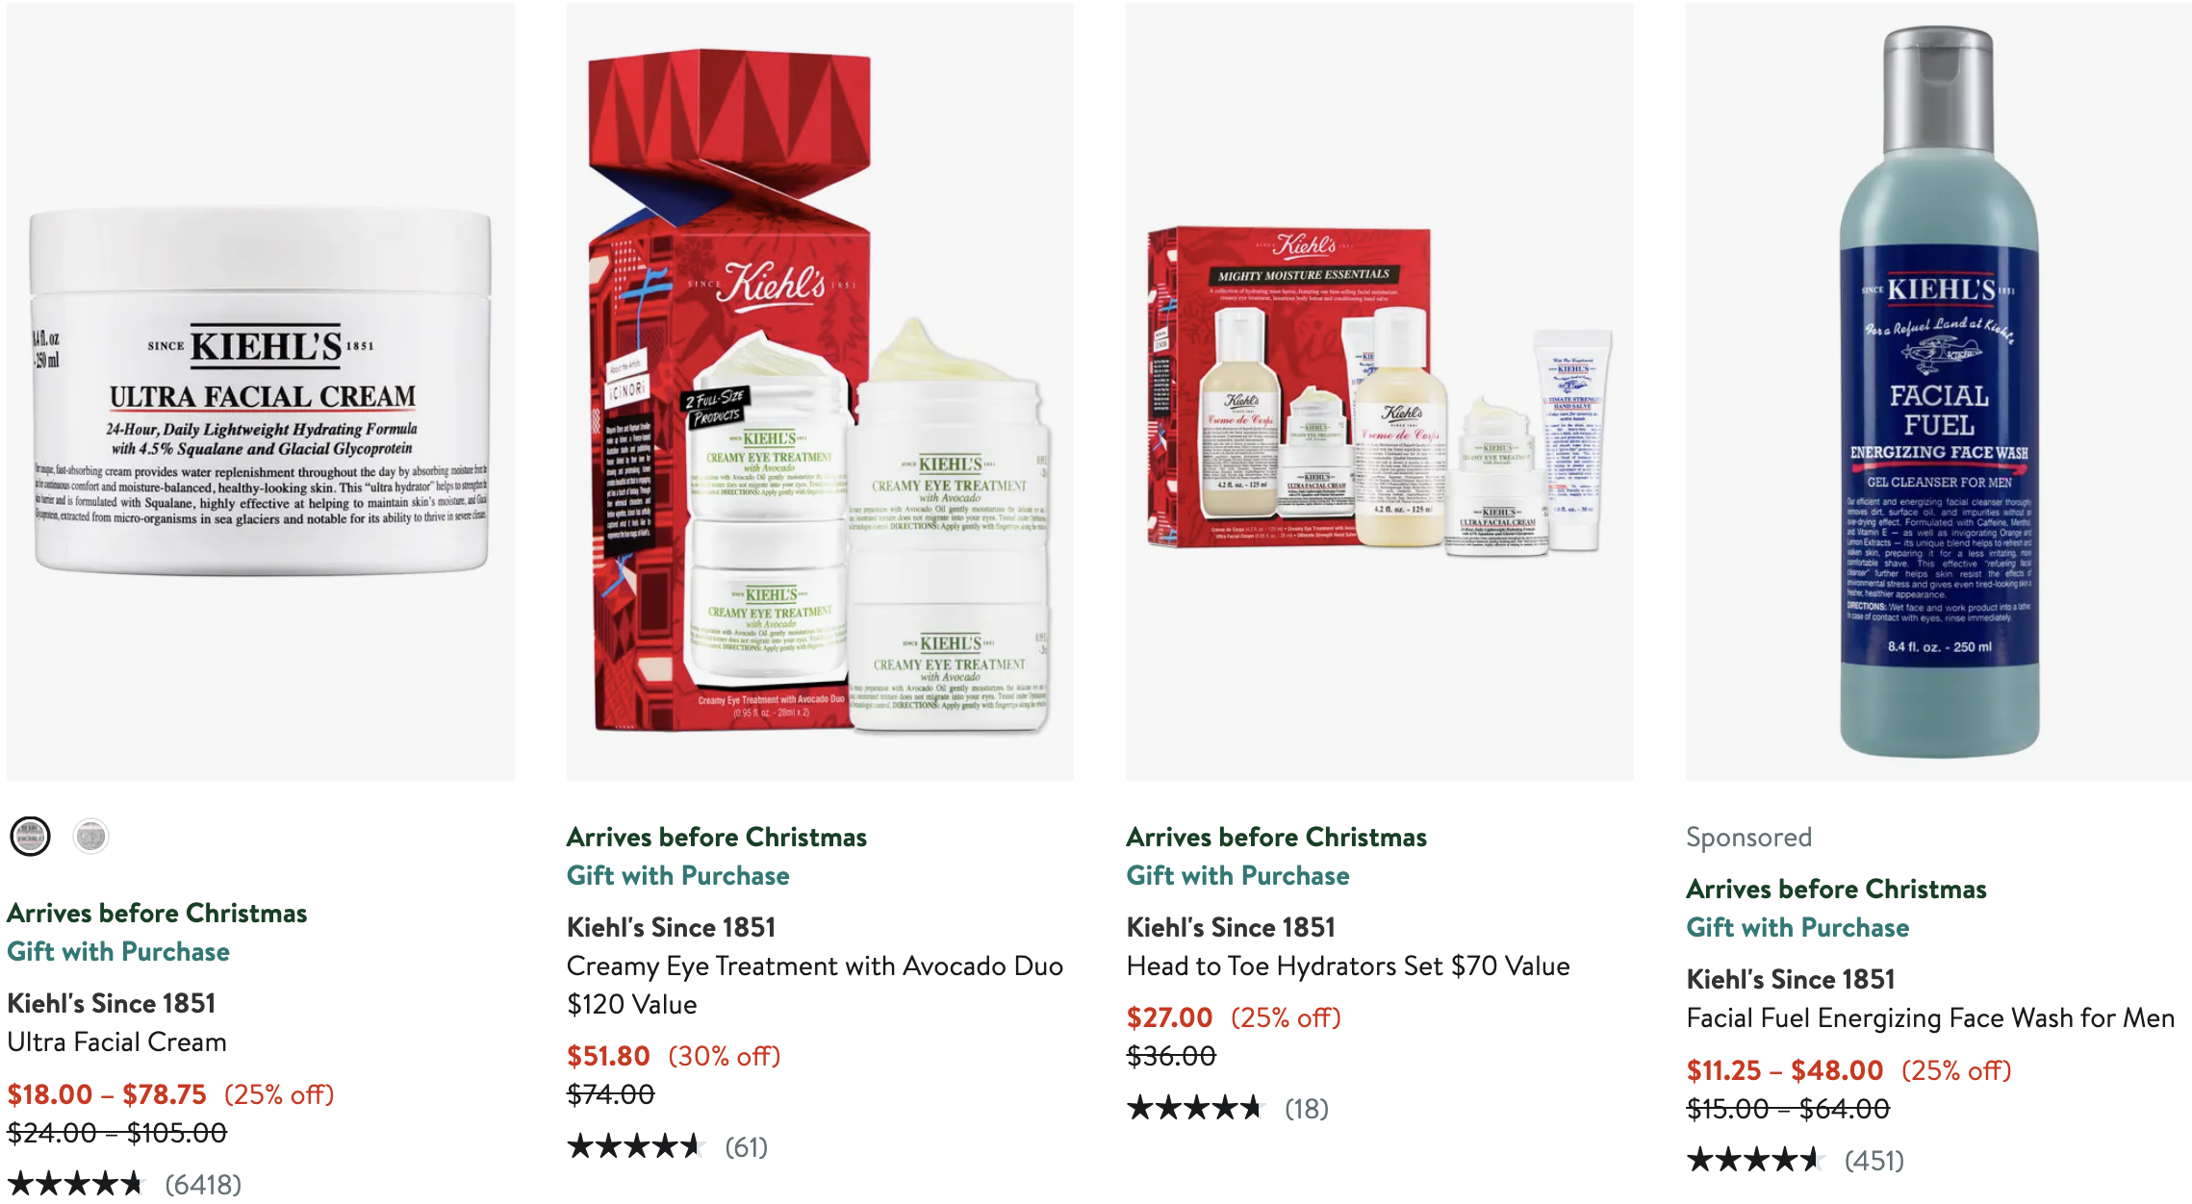Click the $51.80 sale price
Screen dimensions: 2192x1204
[609, 1056]
